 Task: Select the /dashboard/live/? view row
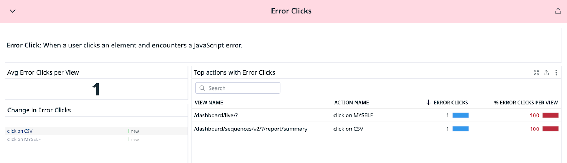[x=216, y=115]
